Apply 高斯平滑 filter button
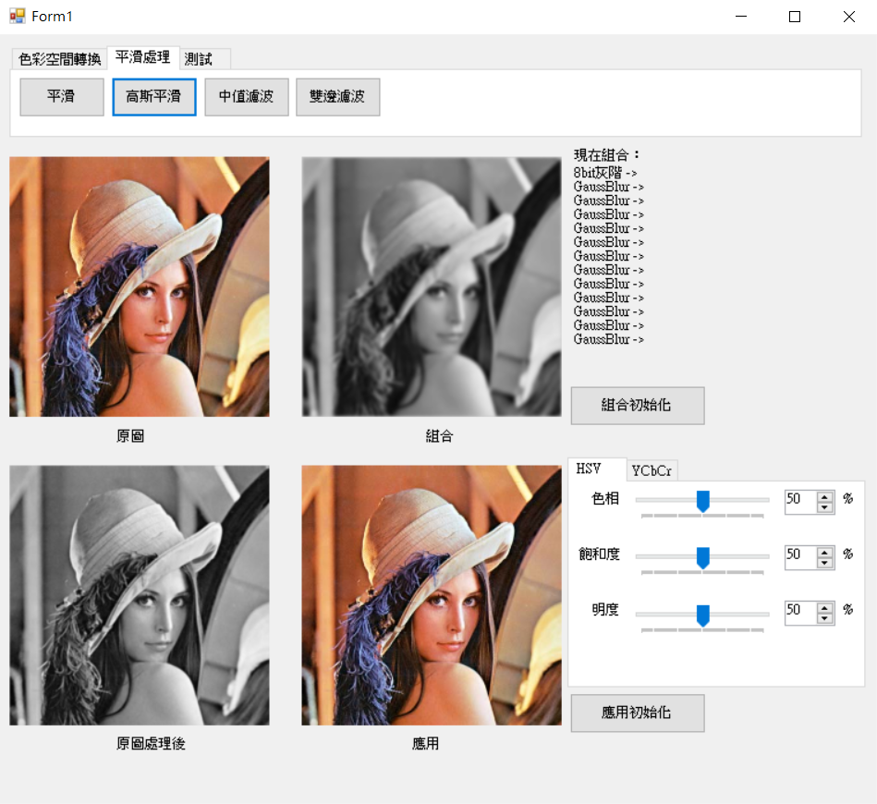877x804 pixels. (x=153, y=97)
